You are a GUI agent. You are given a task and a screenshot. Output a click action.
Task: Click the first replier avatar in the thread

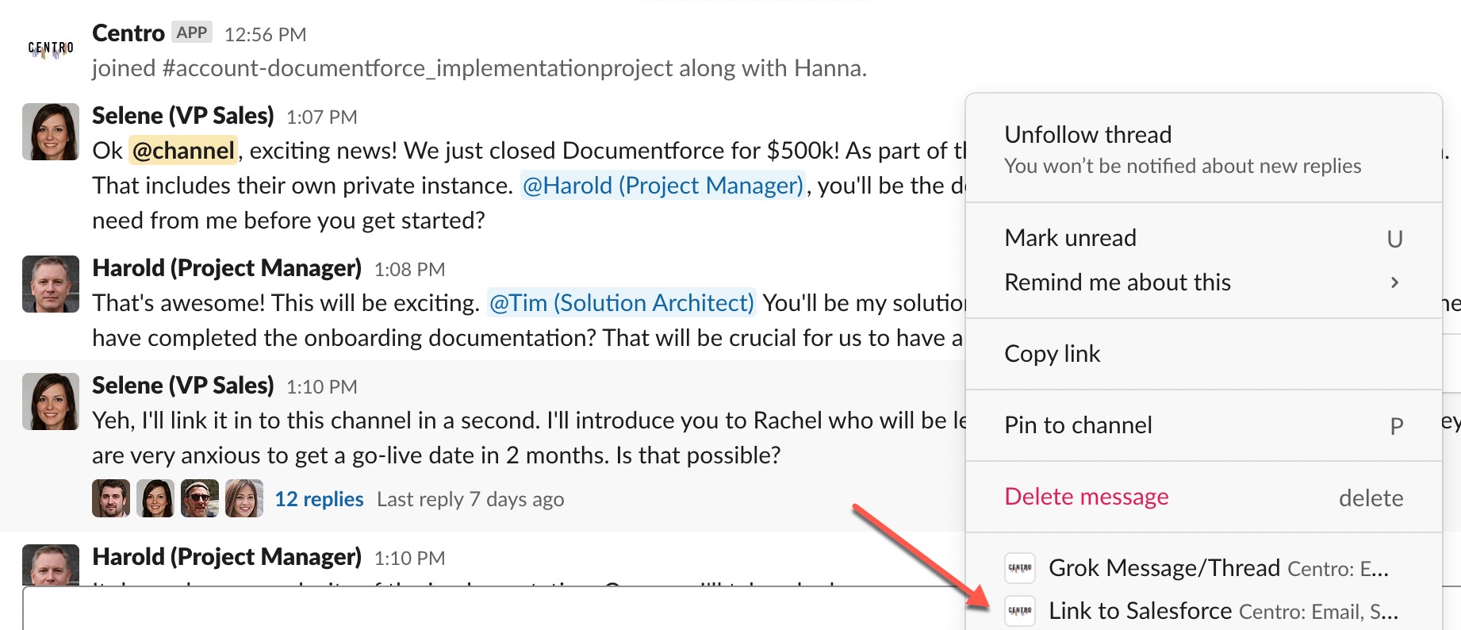pyautogui.click(x=111, y=498)
